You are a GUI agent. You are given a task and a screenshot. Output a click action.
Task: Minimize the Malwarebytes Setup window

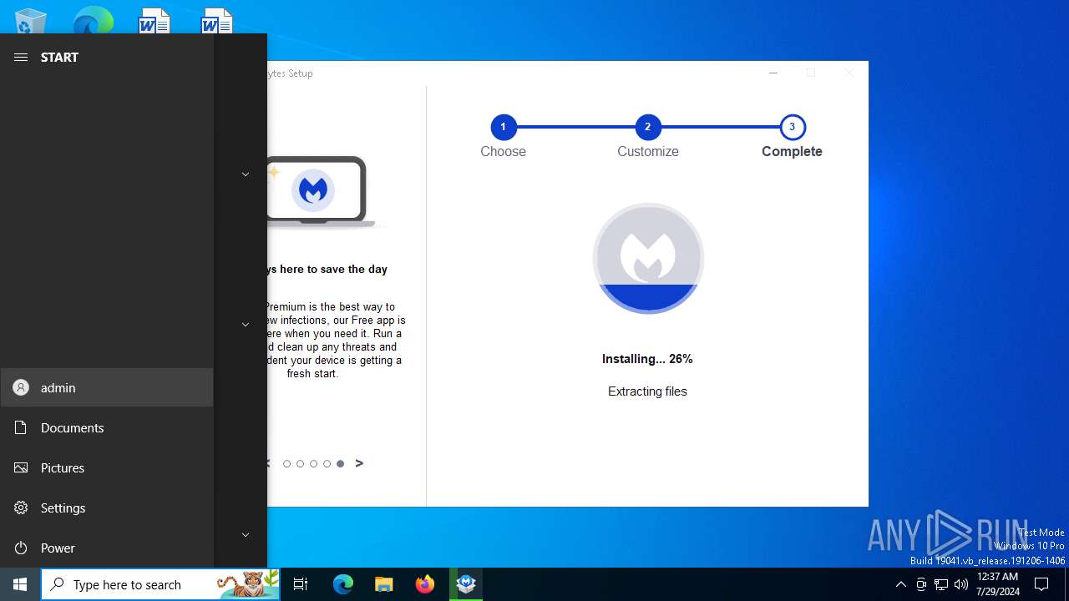pos(773,73)
